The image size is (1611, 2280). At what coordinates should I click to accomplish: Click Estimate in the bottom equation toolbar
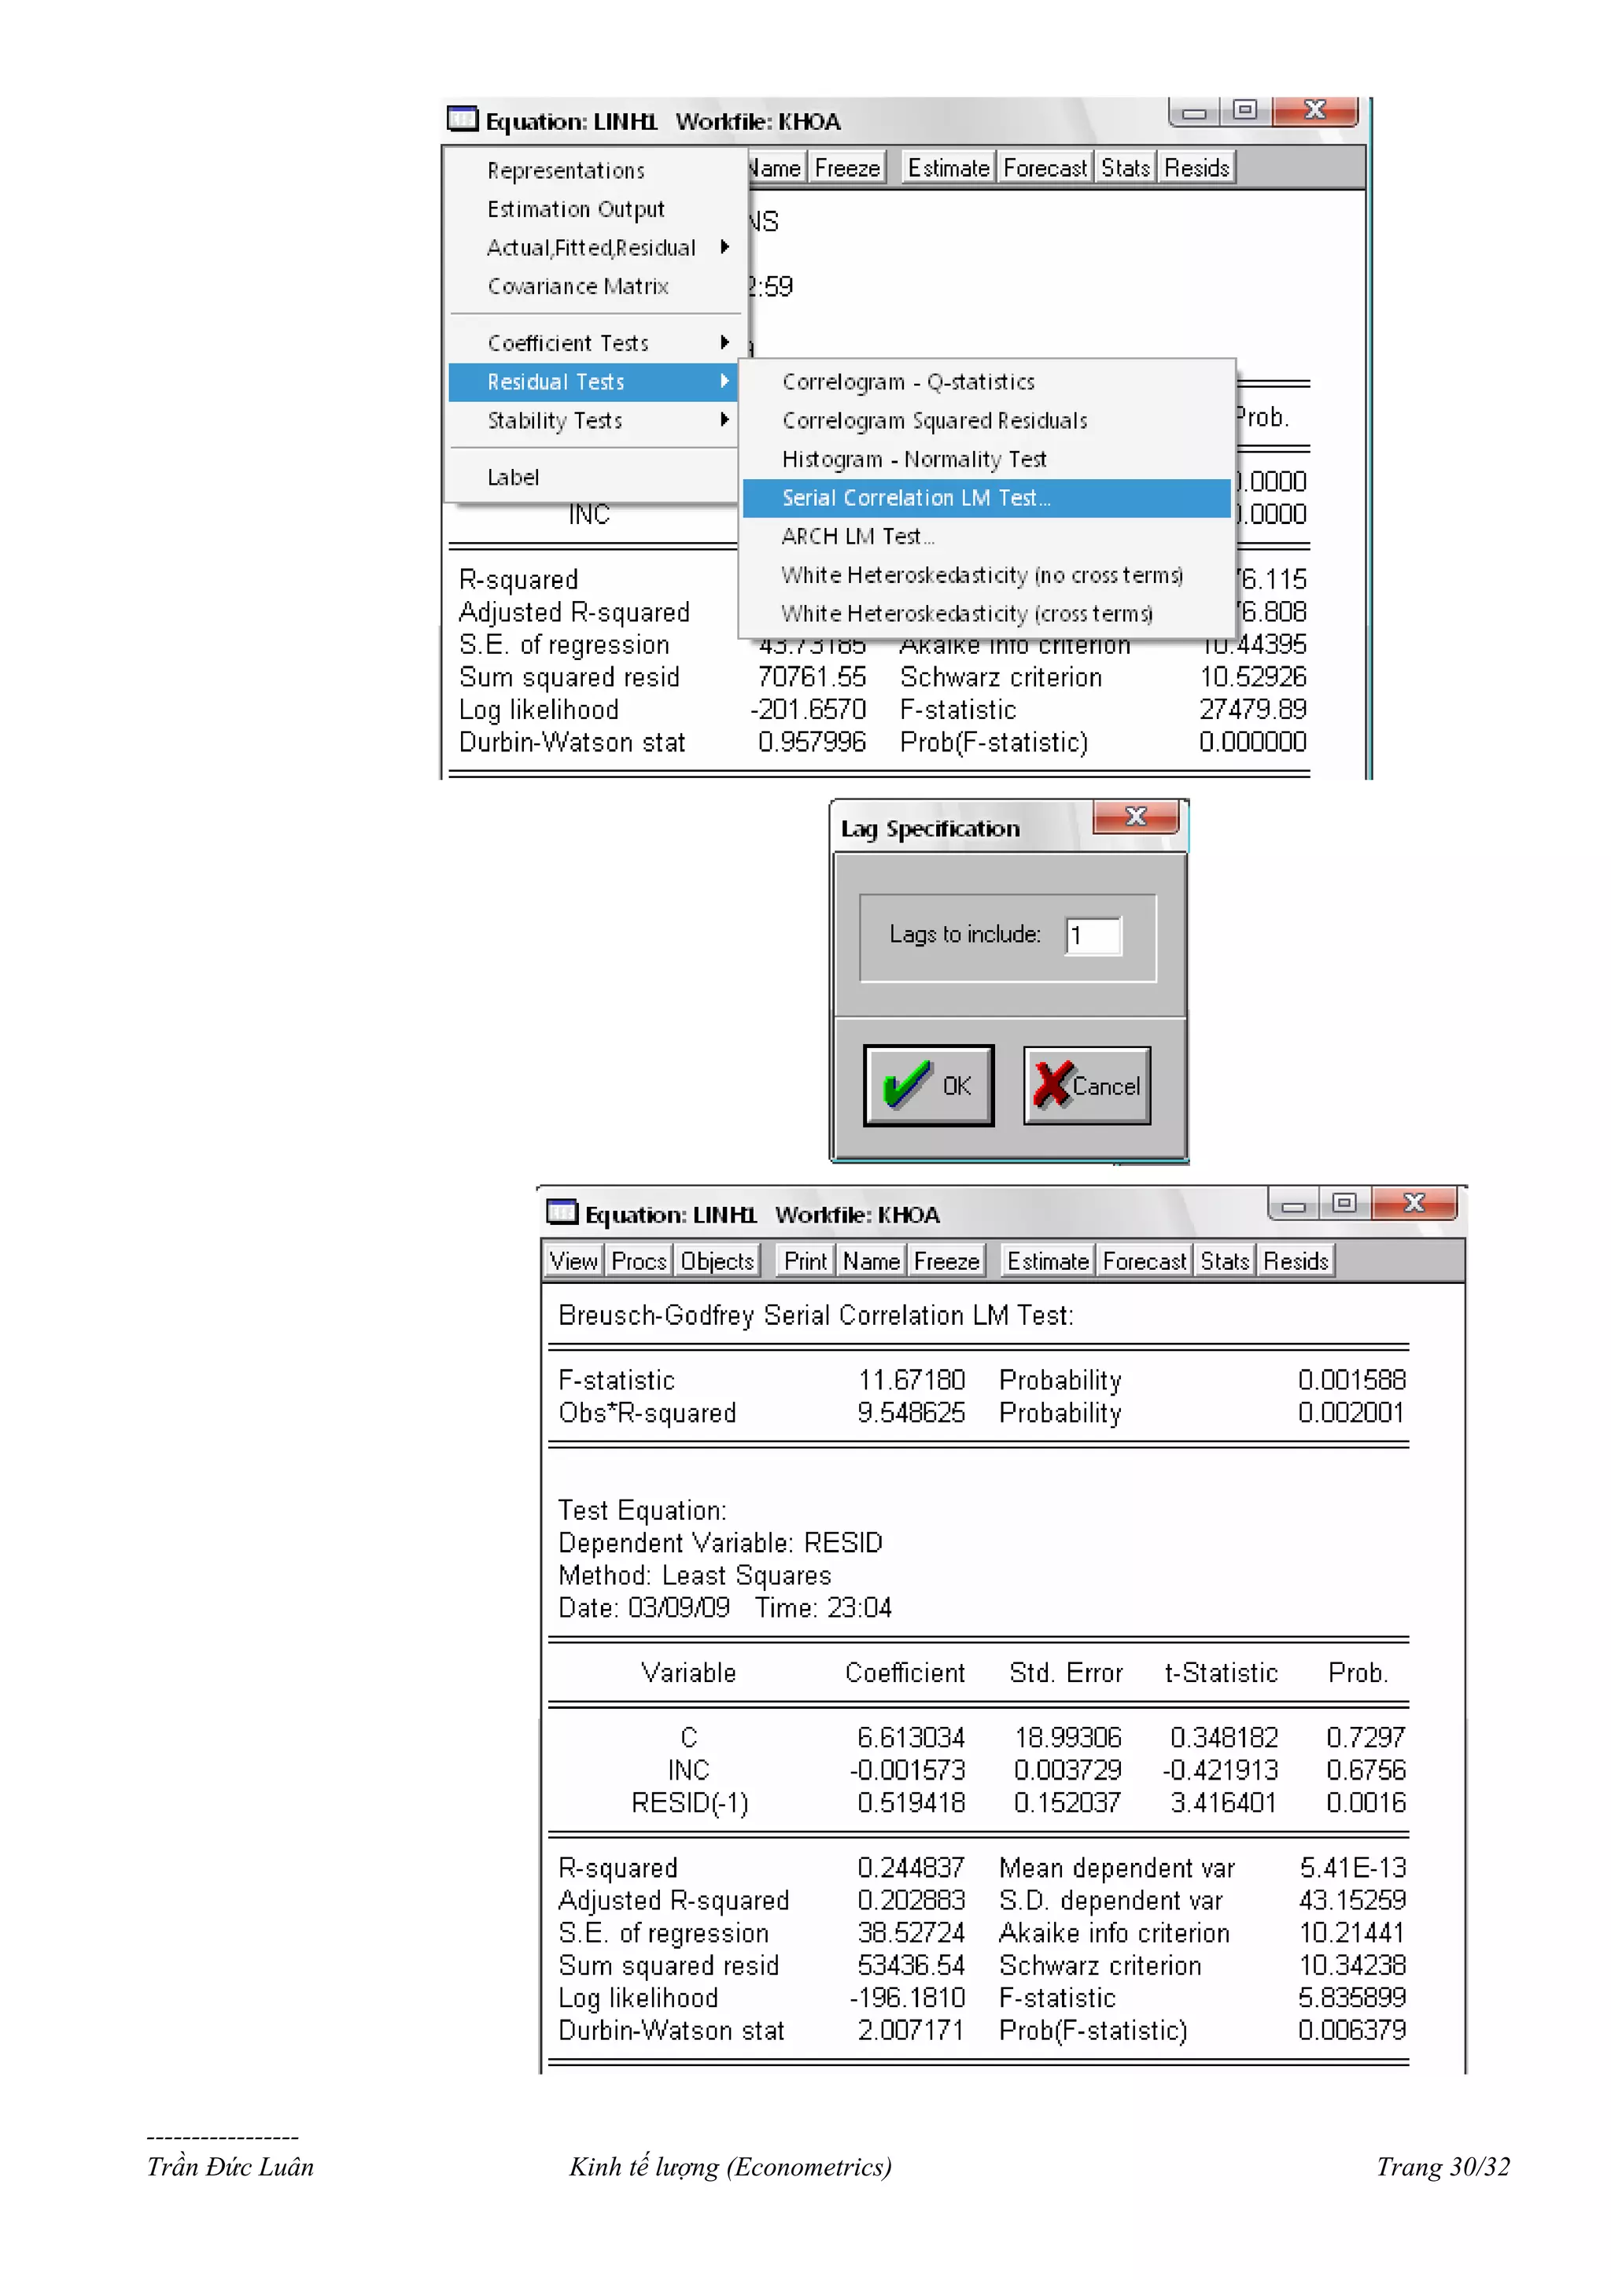1047,1261
